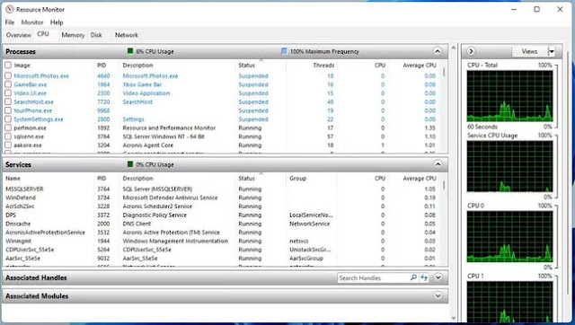Click the Service CPU Usage graph
575x325 pixels.
pos(509,166)
